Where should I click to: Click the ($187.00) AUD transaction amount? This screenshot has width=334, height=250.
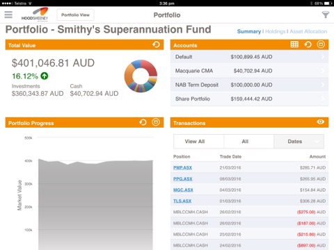click(311, 223)
